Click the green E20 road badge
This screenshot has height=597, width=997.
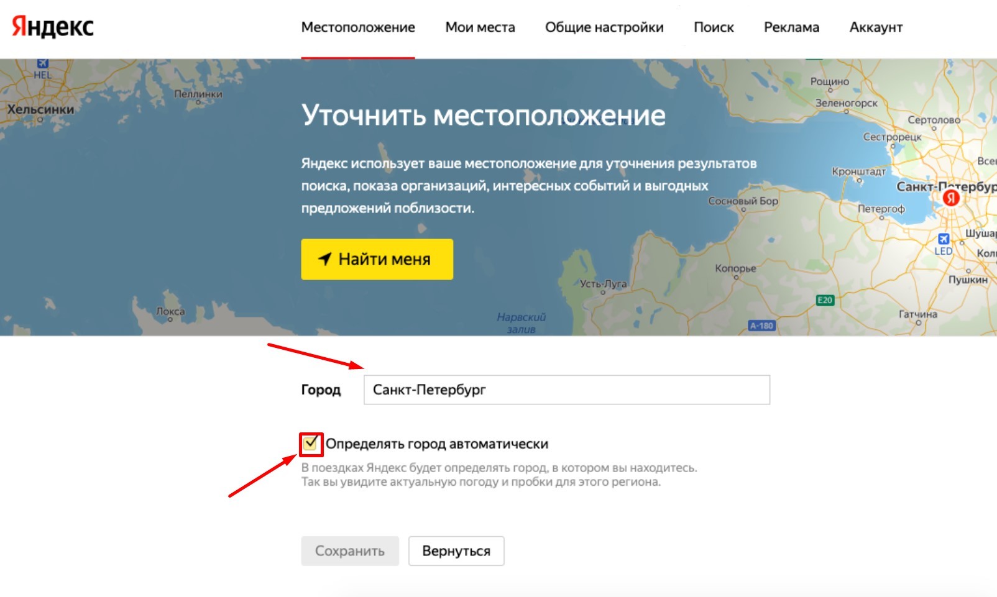point(824,301)
